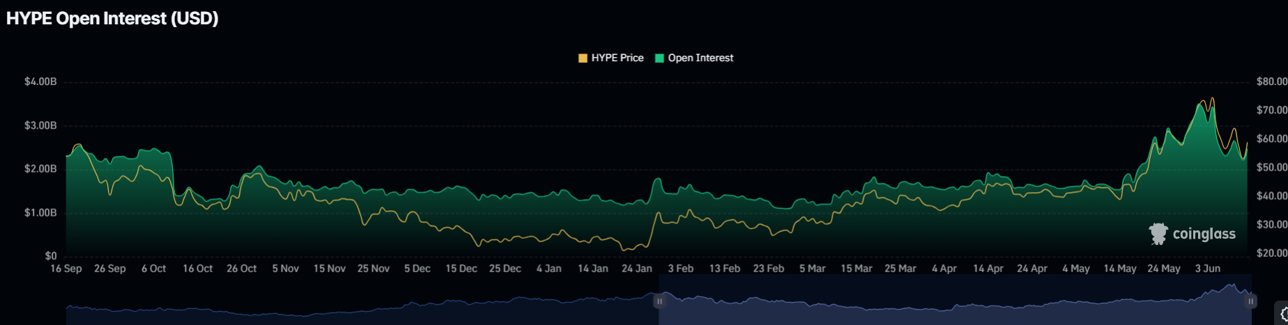Click the 5 Nov date label
The height and width of the screenshot is (325, 1288).
286,269
